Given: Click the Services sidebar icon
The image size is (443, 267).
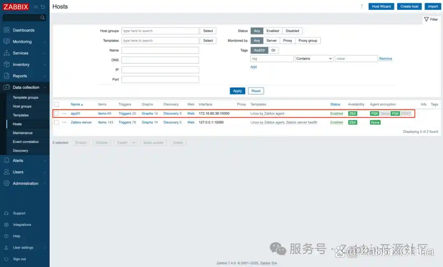Looking at the screenshot, I should pos(7,53).
